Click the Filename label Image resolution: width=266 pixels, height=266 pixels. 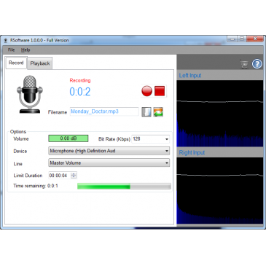pos(58,112)
